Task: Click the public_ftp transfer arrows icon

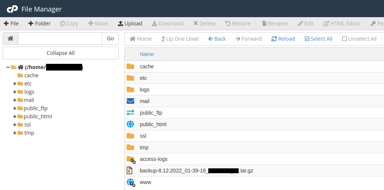Action: click(x=130, y=113)
